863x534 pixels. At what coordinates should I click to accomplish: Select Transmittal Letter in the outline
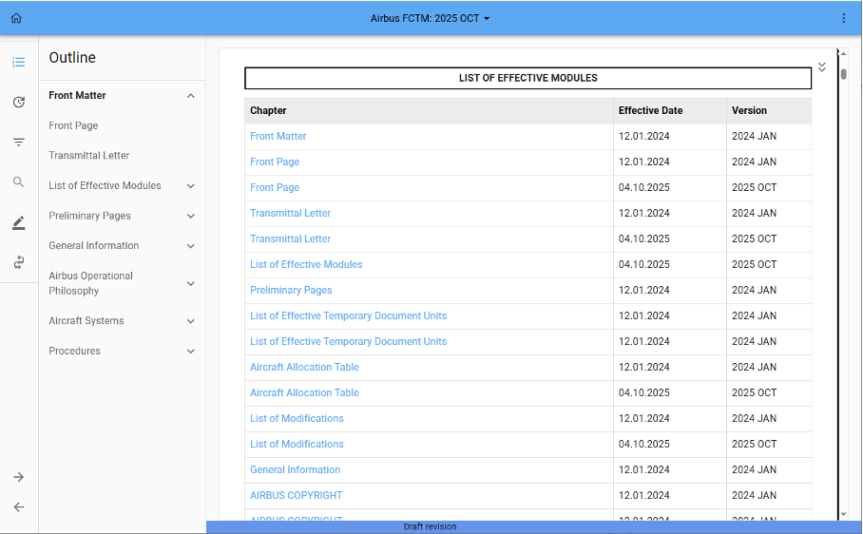click(x=88, y=156)
